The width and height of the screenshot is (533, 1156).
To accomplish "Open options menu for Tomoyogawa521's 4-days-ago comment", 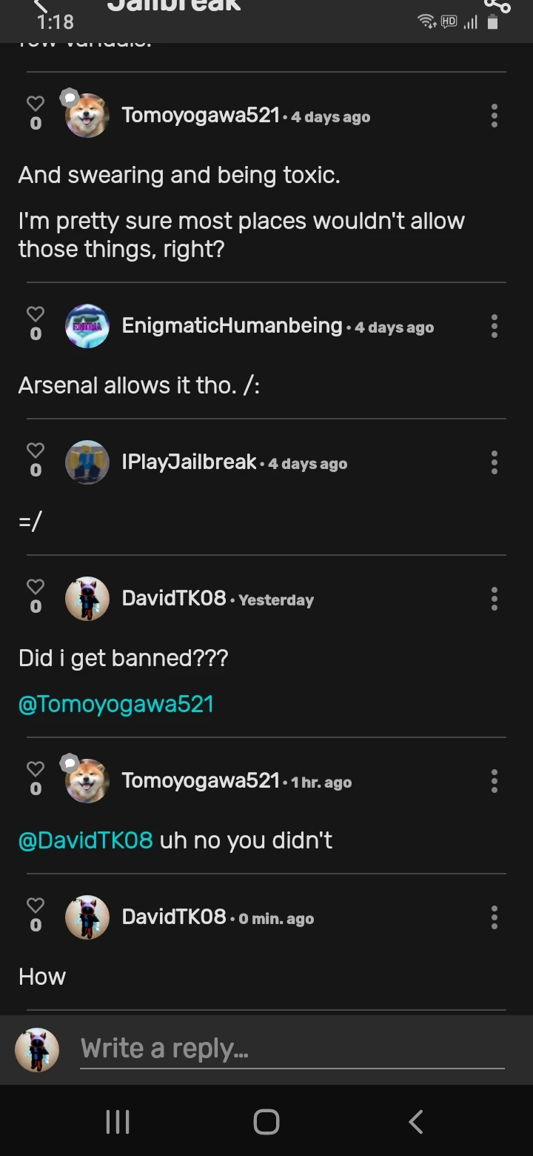I will (494, 116).
